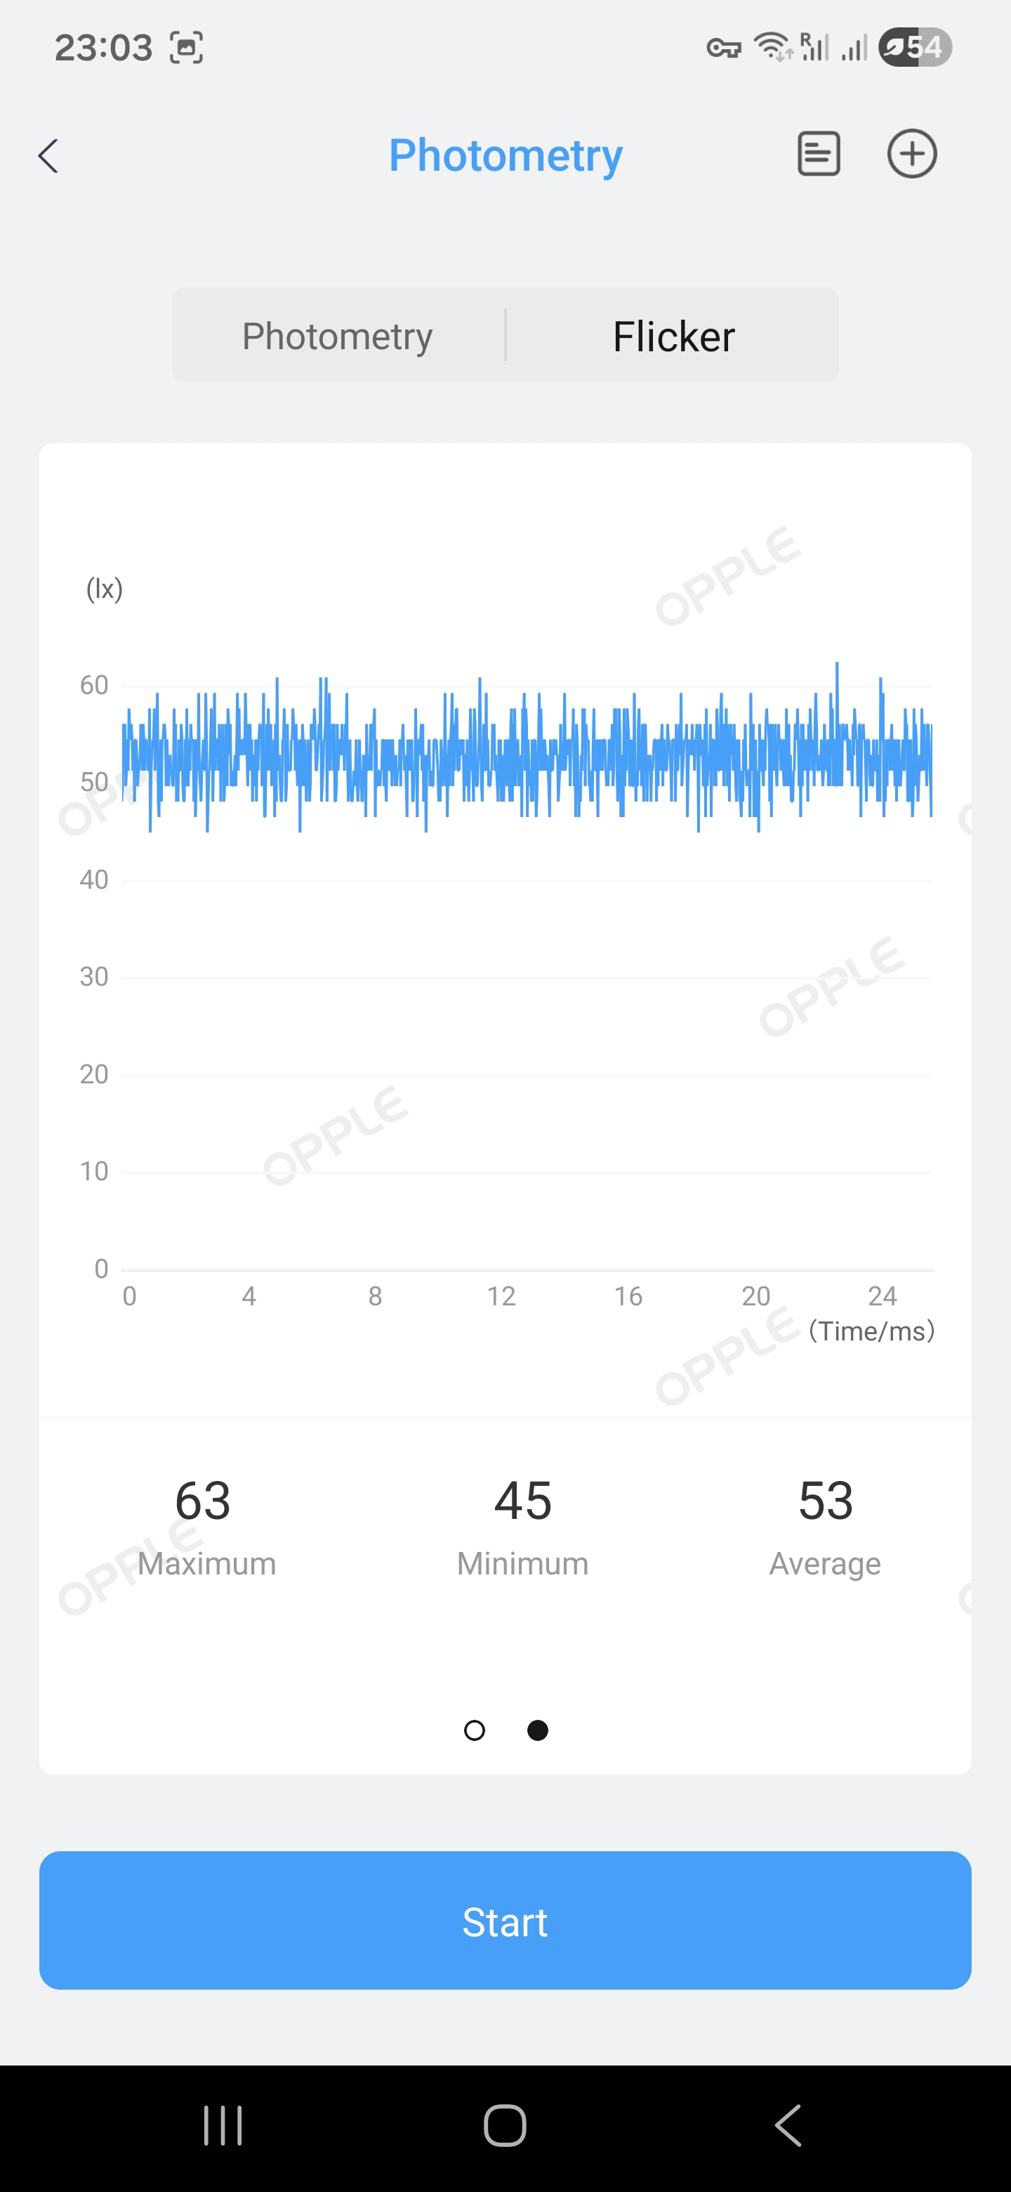Tap the Android recent apps button

pos(223,2125)
